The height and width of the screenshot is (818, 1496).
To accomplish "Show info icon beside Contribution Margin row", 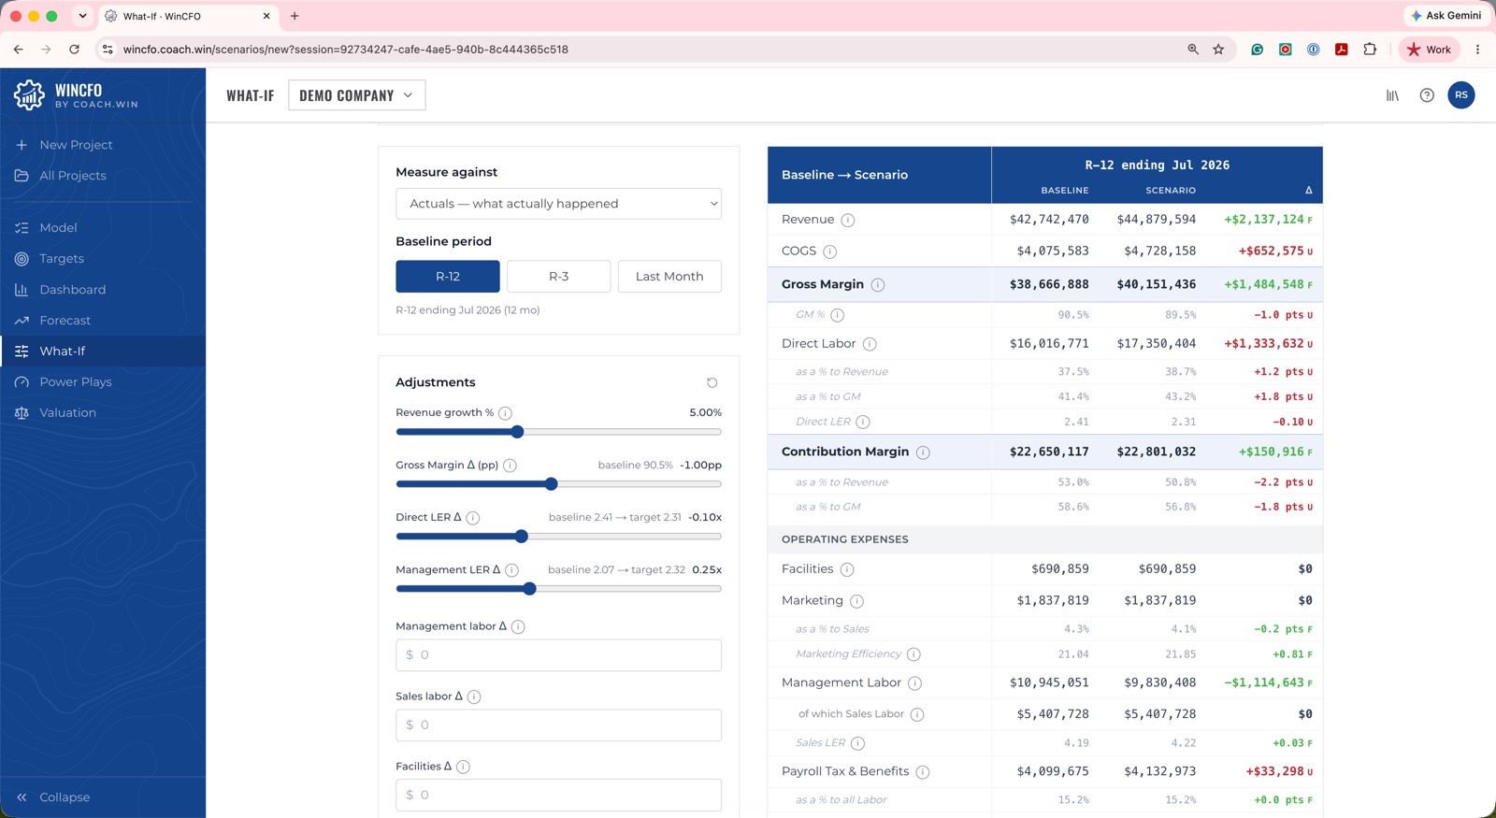I will click(x=923, y=452).
